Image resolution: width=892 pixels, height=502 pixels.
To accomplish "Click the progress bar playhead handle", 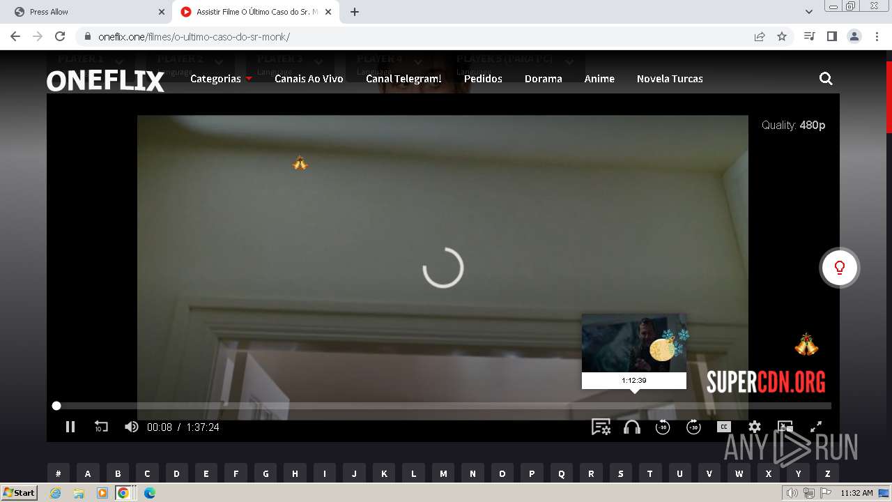I will [x=56, y=406].
